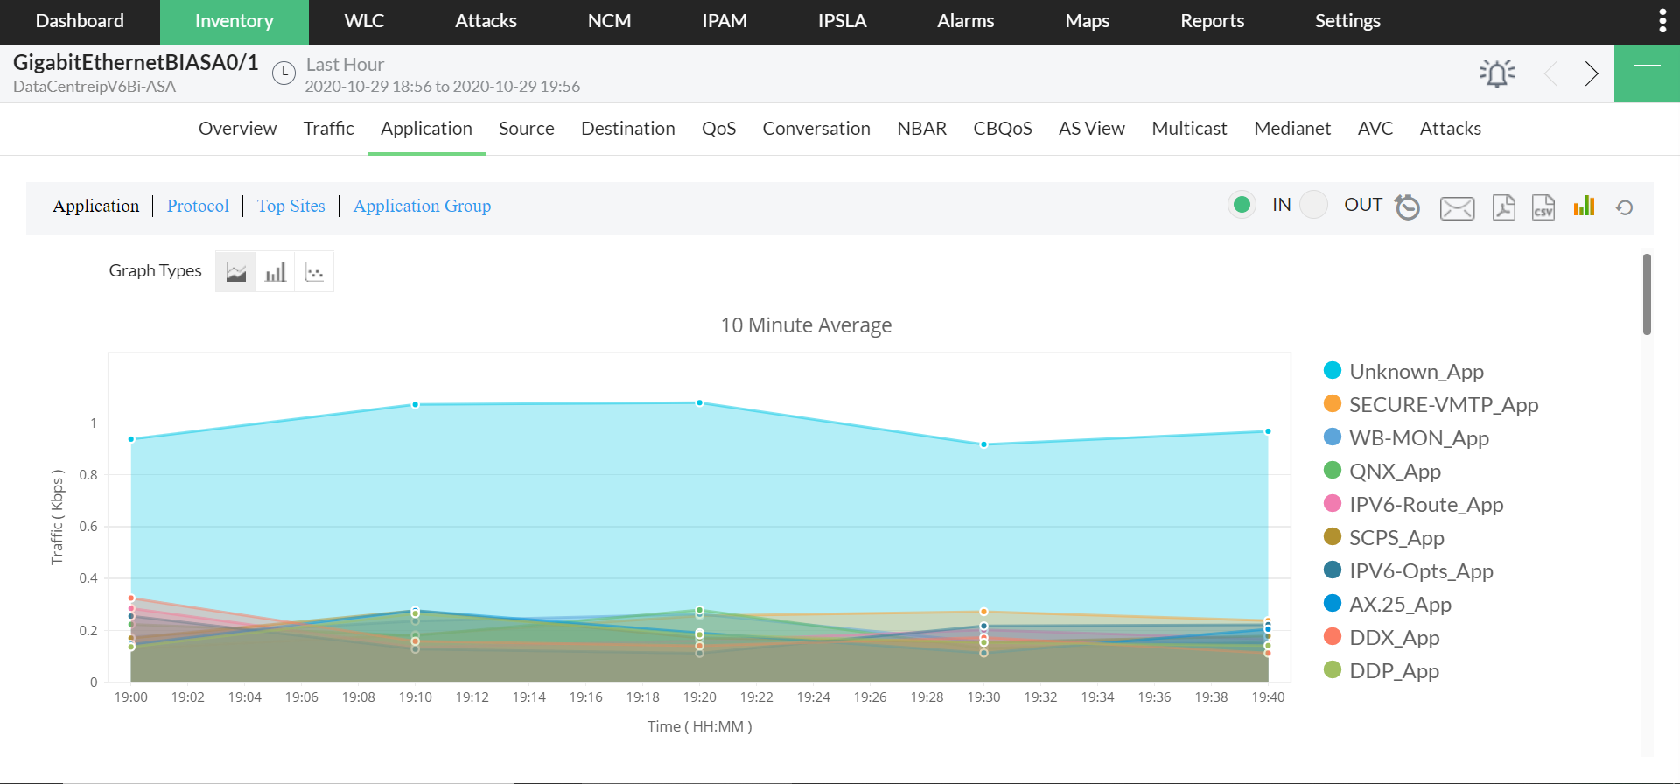The height and width of the screenshot is (784, 1680).
Task: Open the alarm bell notifications icon
Action: point(1496,73)
